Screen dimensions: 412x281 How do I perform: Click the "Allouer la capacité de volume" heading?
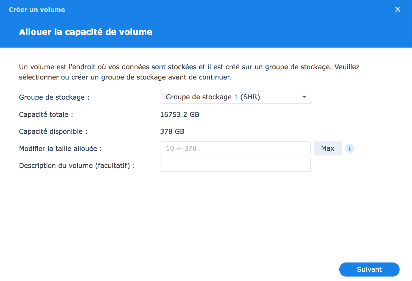[85, 32]
